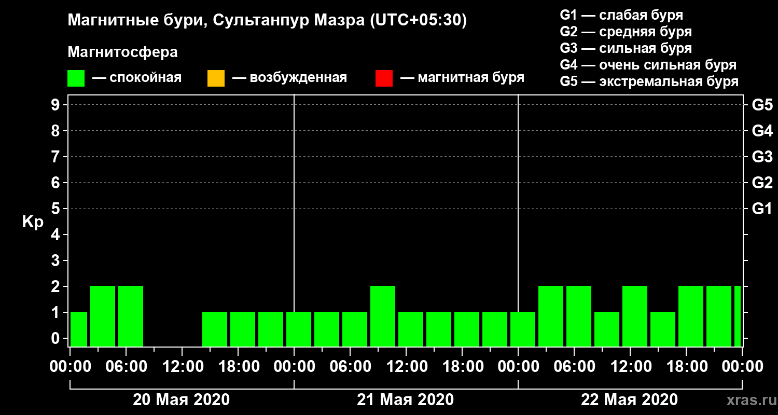This screenshot has width=778, height=415.
Task: Click the 'G2' label on the right axis
Action: click(x=762, y=183)
